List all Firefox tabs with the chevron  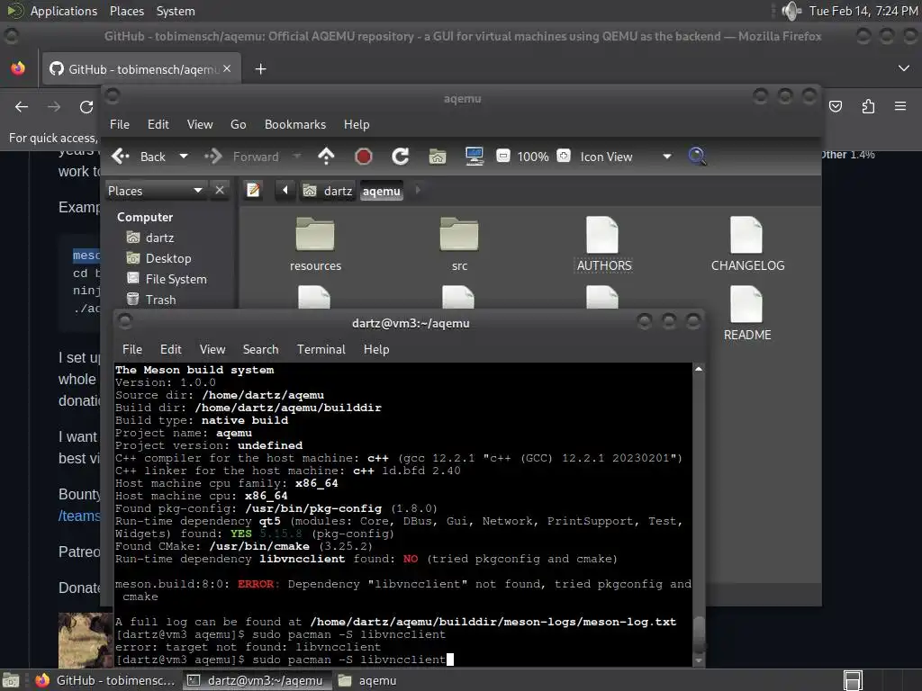click(x=904, y=68)
